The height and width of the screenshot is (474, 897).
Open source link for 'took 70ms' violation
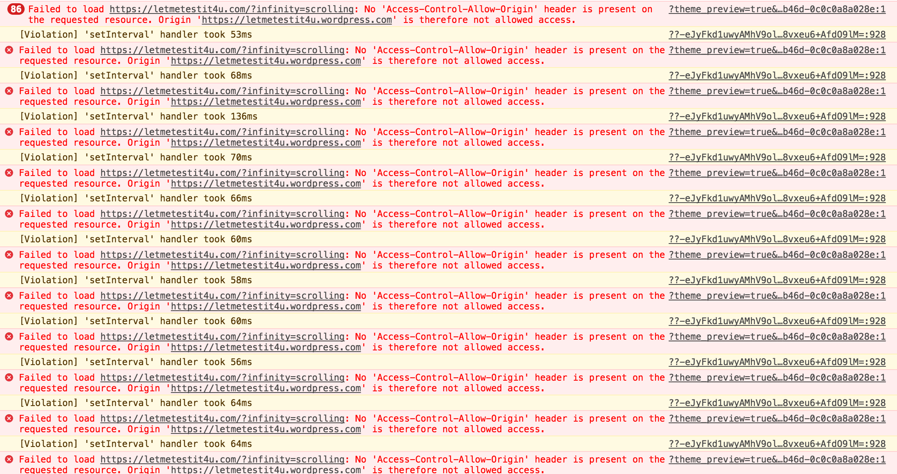pos(777,157)
